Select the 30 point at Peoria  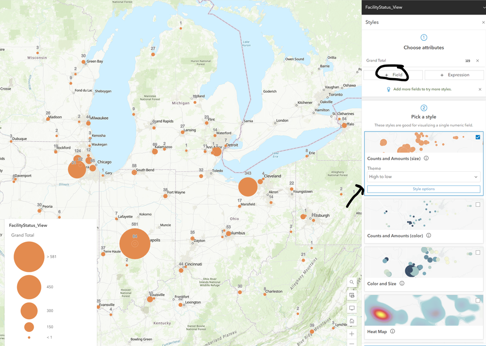pos(39,211)
